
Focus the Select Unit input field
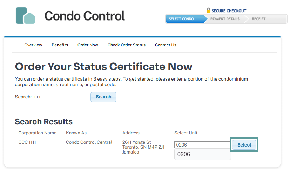click(x=202, y=145)
